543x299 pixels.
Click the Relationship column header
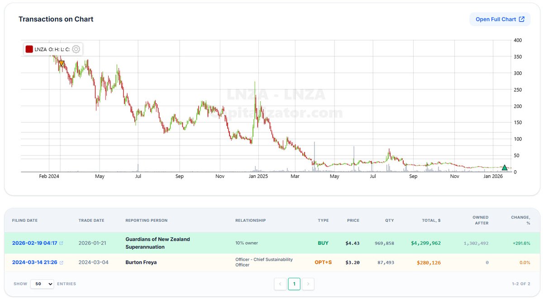tap(250, 220)
